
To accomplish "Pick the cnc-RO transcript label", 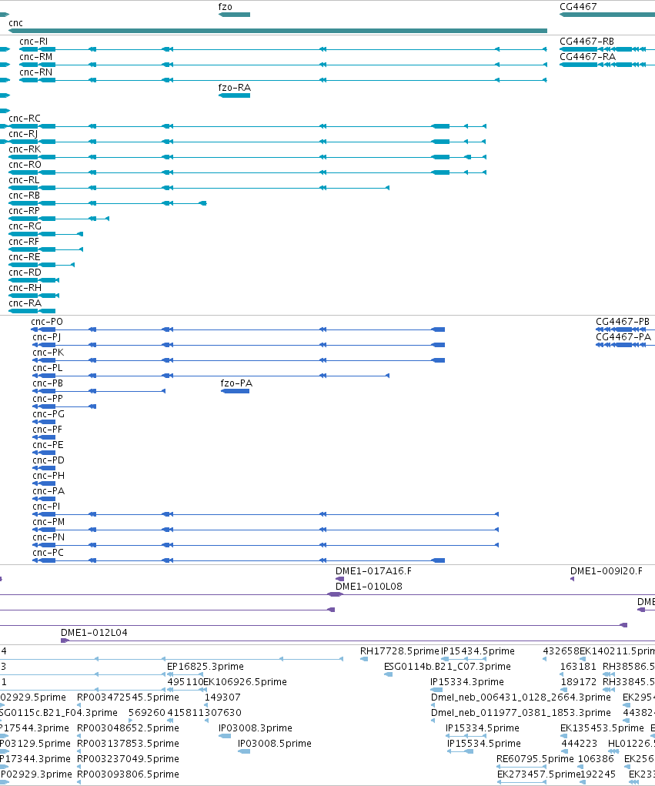I will tap(25, 165).
